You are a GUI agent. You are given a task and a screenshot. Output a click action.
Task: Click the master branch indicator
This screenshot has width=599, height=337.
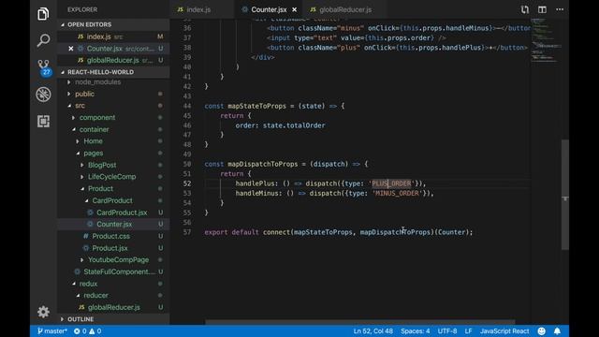coord(52,331)
